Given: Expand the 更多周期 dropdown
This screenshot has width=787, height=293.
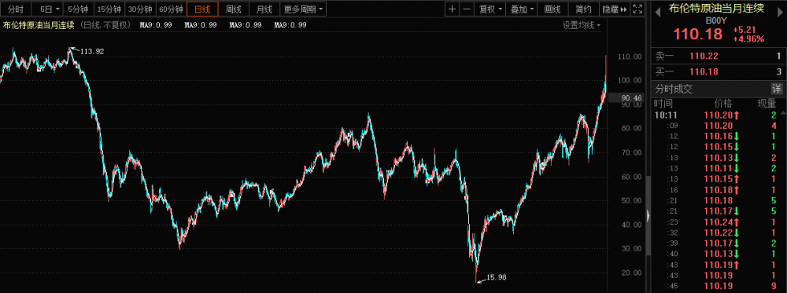Looking at the screenshot, I should (x=303, y=9).
